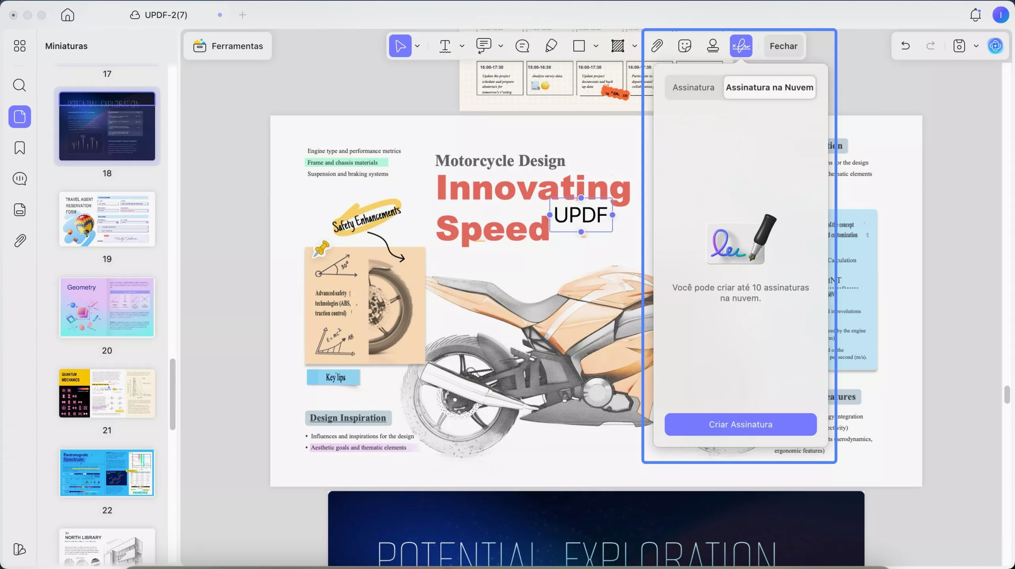Select the active Miniaturas page icon
1015x569 pixels.
19,117
